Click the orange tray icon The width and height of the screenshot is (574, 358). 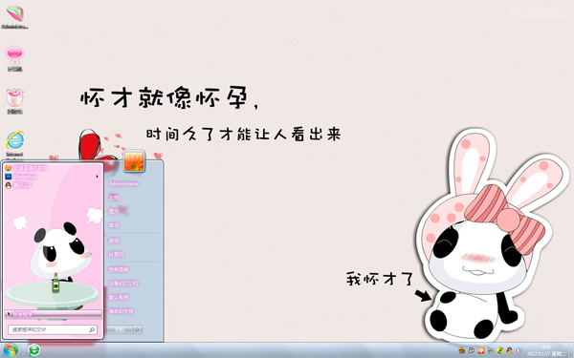tap(481, 350)
